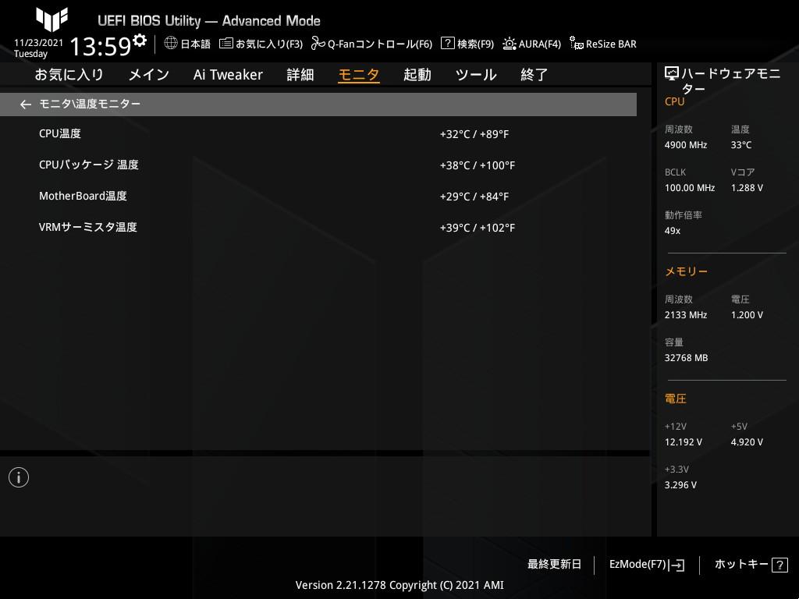Image resolution: width=799 pixels, height=599 pixels.
Task: Click the 4900 MHz CPU frequency value
Action: pos(686,145)
